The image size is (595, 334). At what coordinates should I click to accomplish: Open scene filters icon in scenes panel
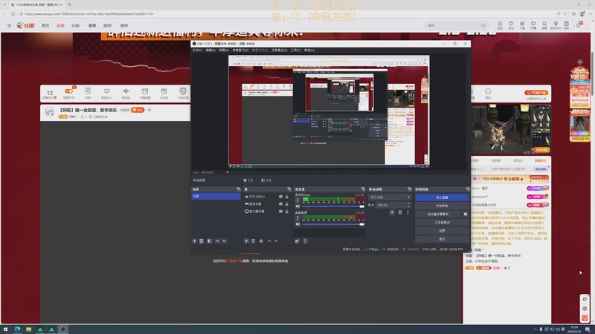[210, 240]
